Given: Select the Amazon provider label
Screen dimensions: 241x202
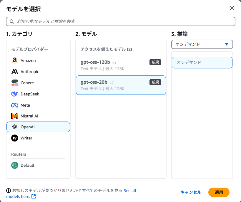Looking at the screenshot, I should (28, 60).
